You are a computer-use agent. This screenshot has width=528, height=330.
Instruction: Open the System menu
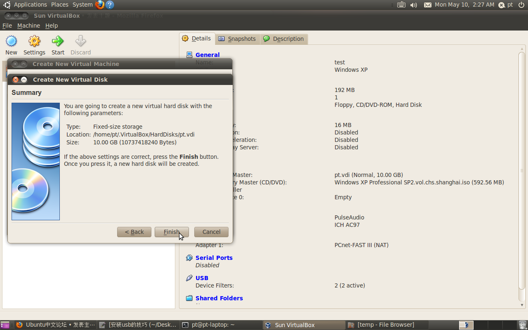(82, 5)
